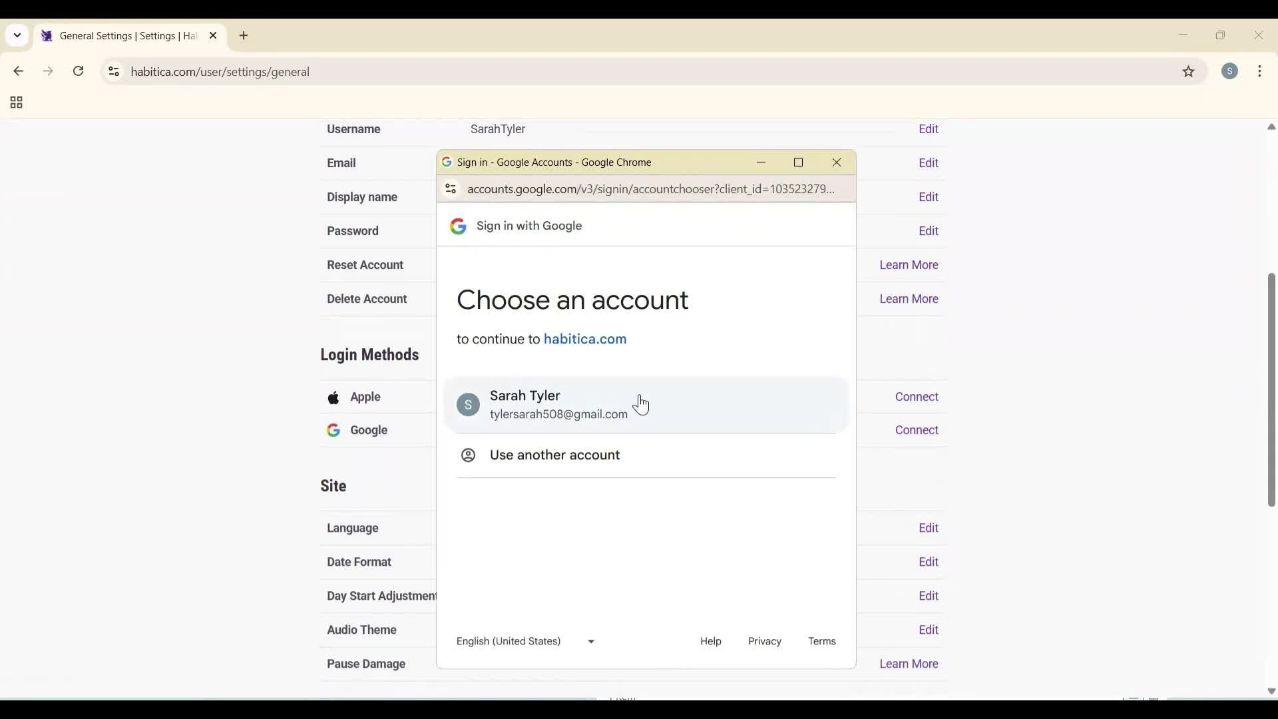Click the apps grid icon below the toolbar
The height and width of the screenshot is (719, 1278).
click(15, 103)
